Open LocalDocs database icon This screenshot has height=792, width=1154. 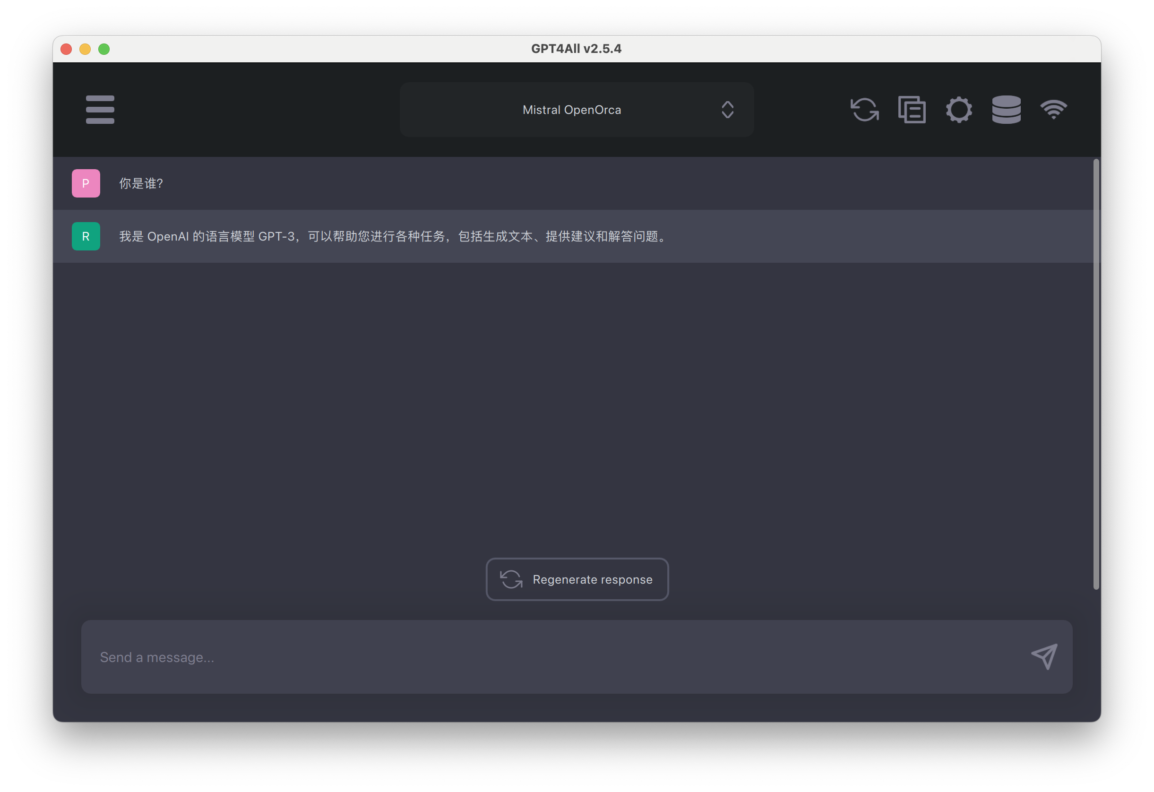[1006, 109]
